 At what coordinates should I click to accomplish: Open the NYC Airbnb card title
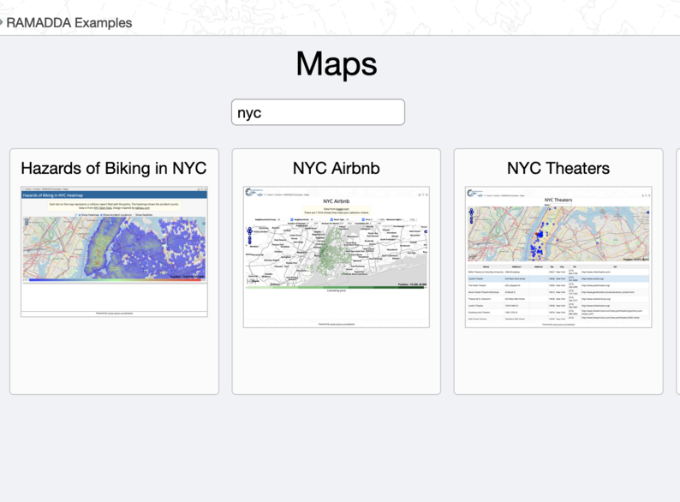pyautogui.click(x=336, y=168)
